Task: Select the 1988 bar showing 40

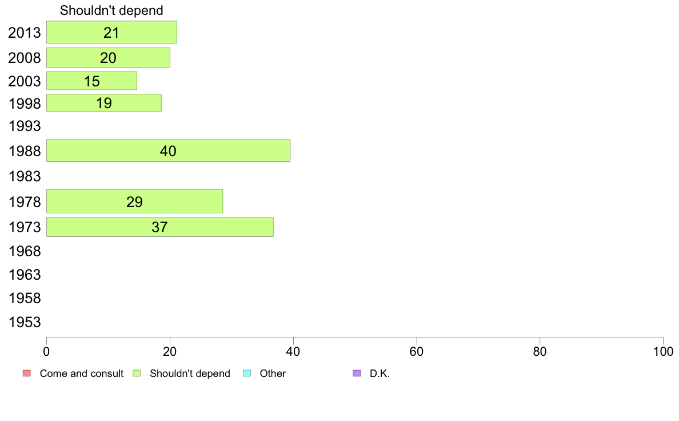Action: click(168, 151)
